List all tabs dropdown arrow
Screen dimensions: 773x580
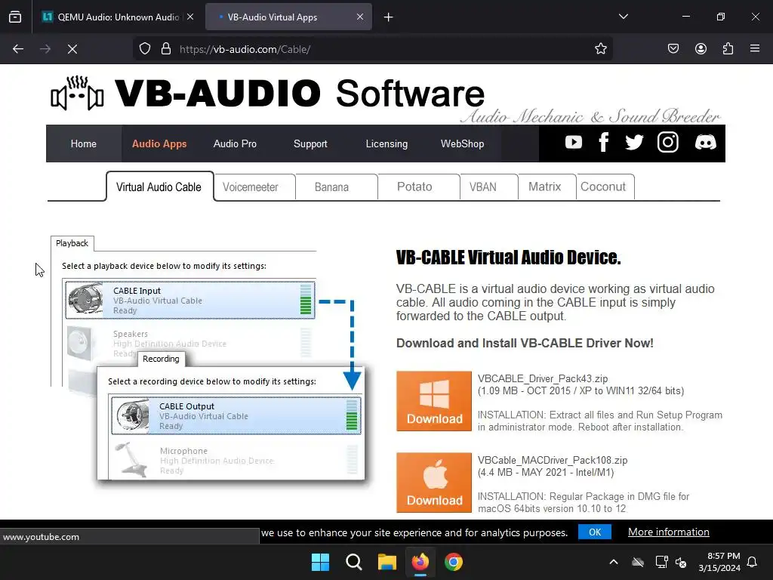624,17
